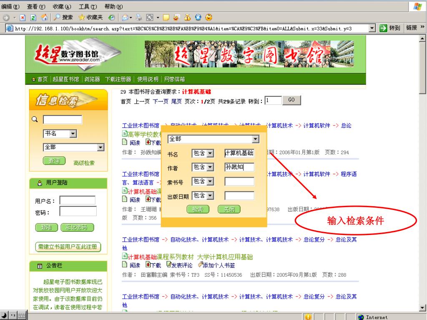
Task: Click the 检索 button in dialog
Action: [198, 209]
